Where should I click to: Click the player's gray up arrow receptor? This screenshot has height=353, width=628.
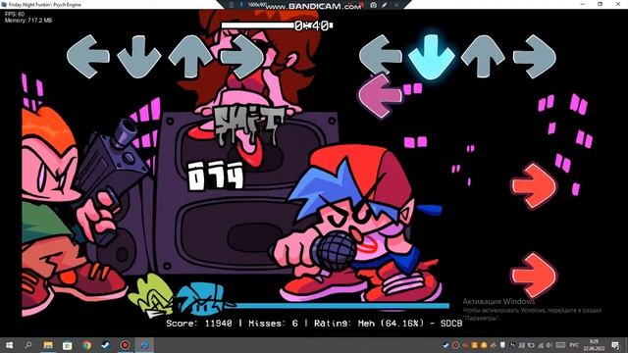483,56
